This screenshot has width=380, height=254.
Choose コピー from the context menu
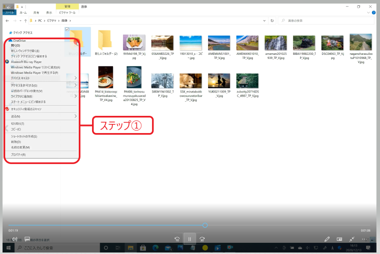[x=16, y=129]
